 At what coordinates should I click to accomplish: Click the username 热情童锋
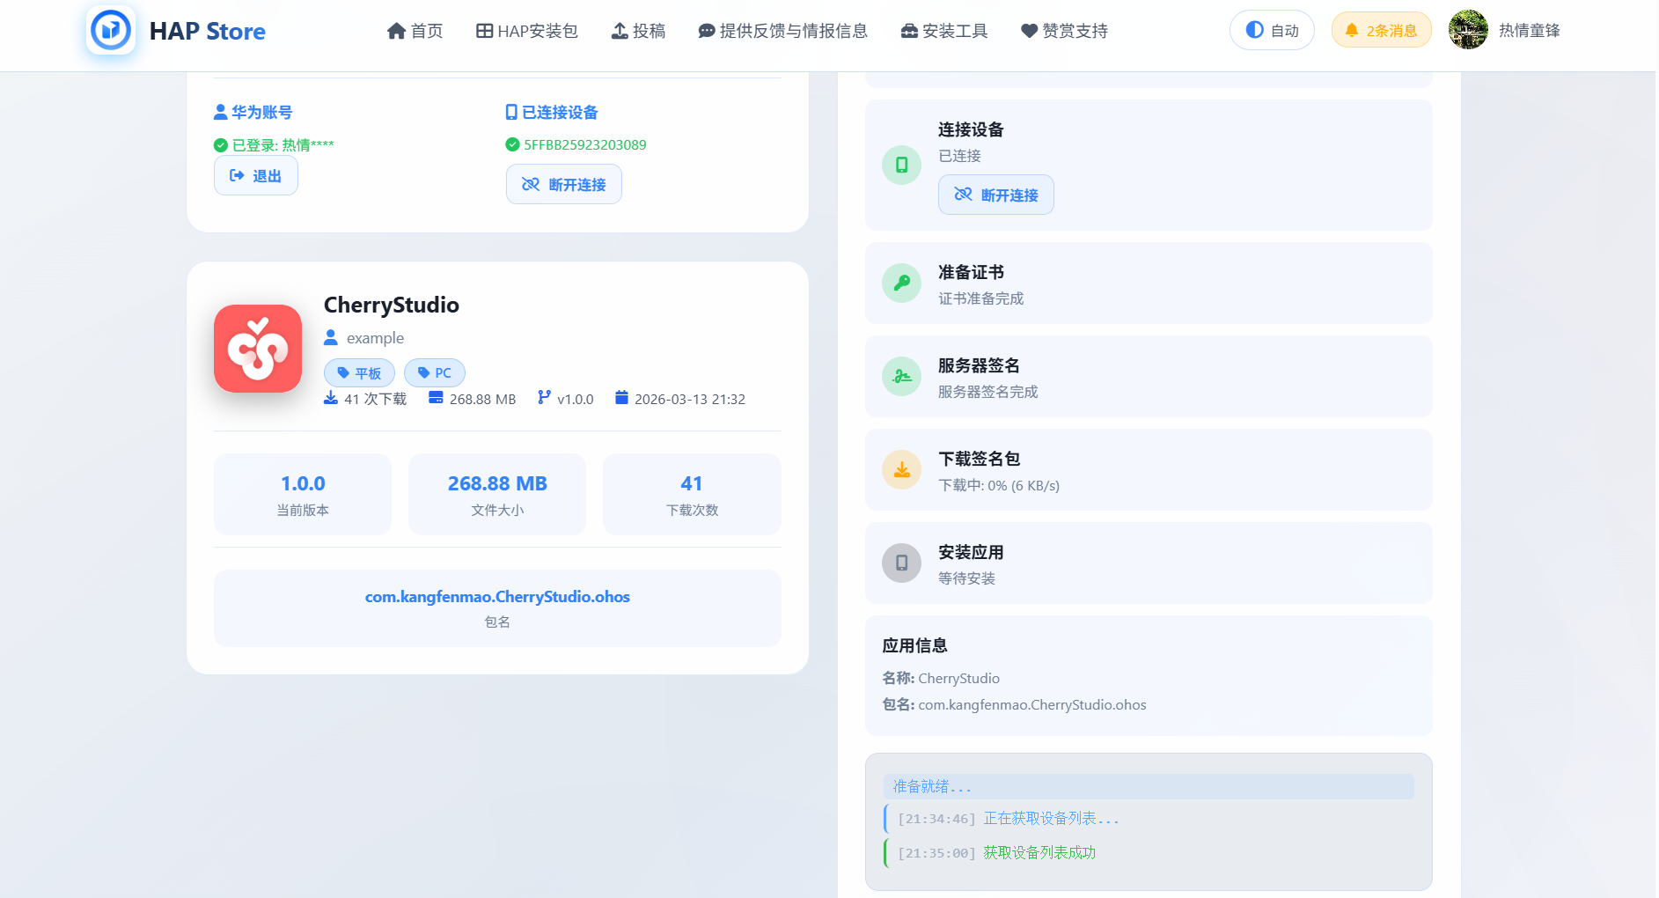pyautogui.click(x=1530, y=31)
